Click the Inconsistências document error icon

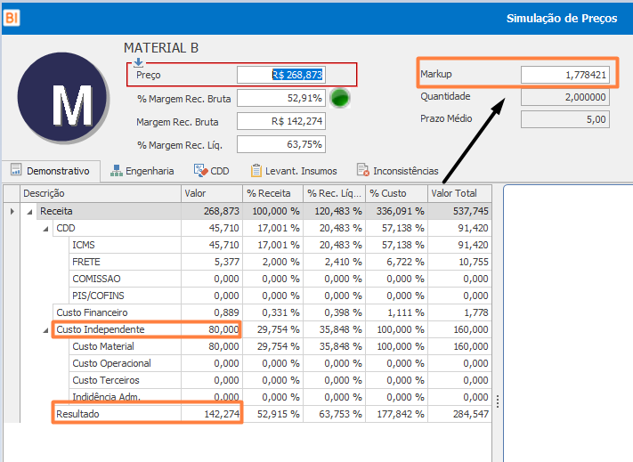[x=363, y=170]
